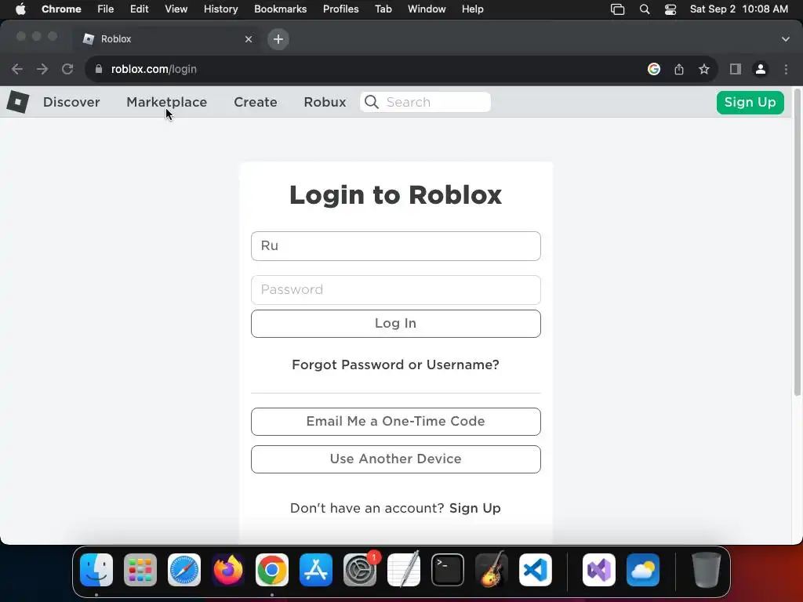
Task: Open the weather app in the dock
Action: (x=643, y=570)
